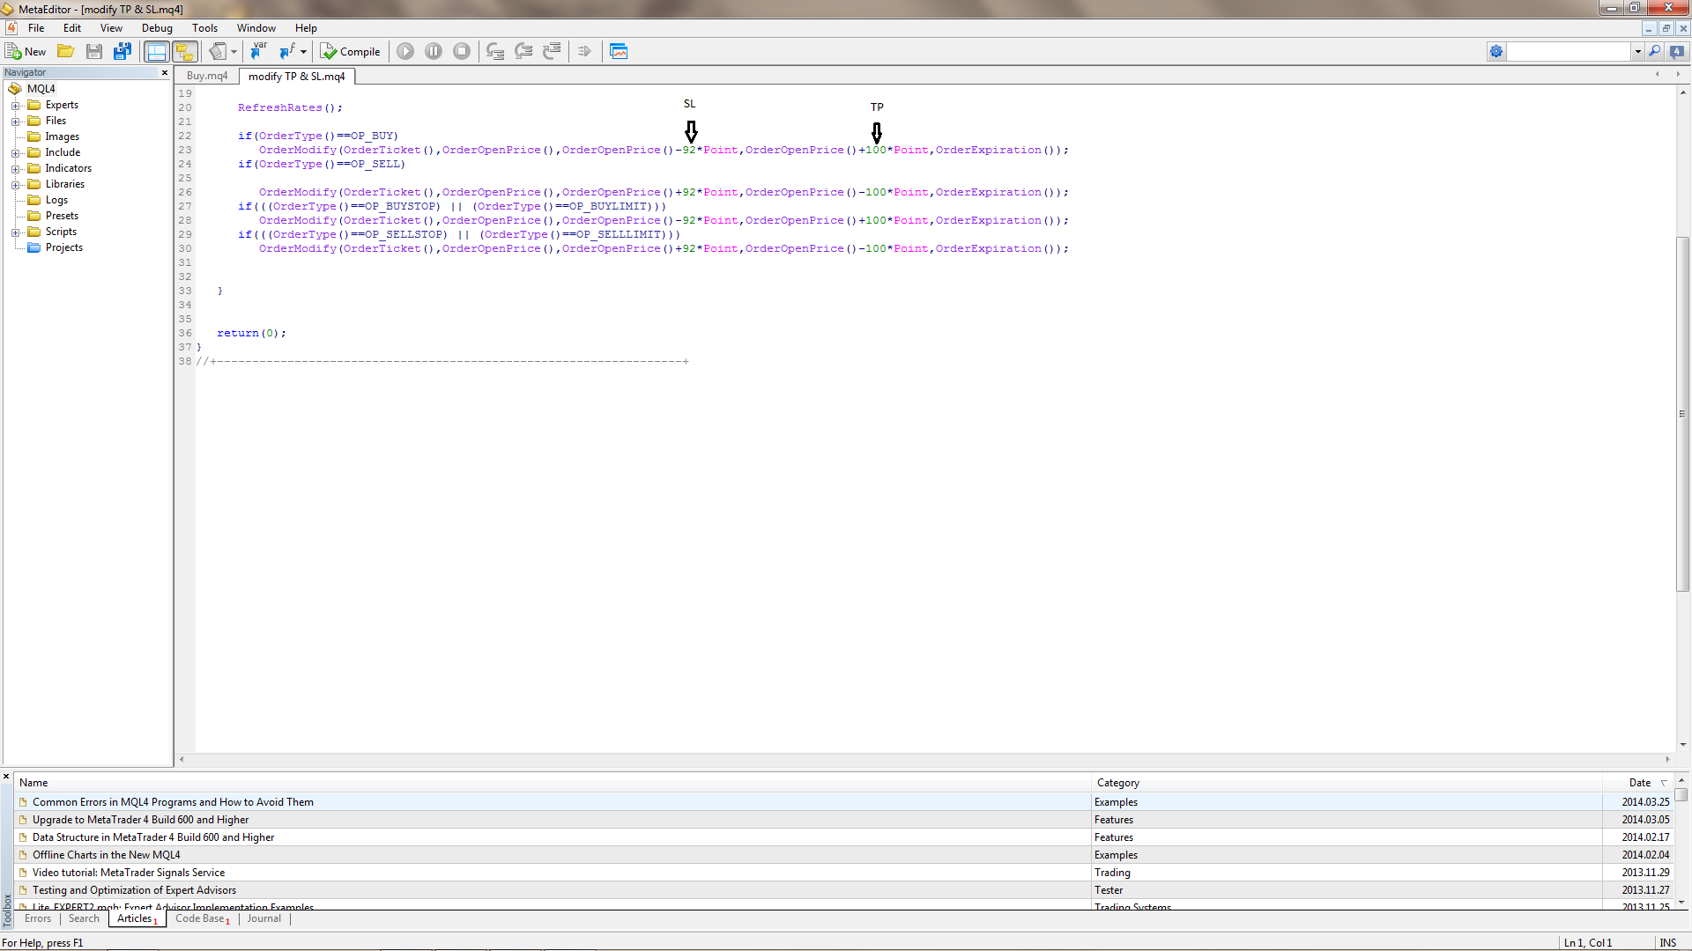Switch to the Buy.mq4 tab
Viewport: 1692px width, 951px height.
coord(207,76)
